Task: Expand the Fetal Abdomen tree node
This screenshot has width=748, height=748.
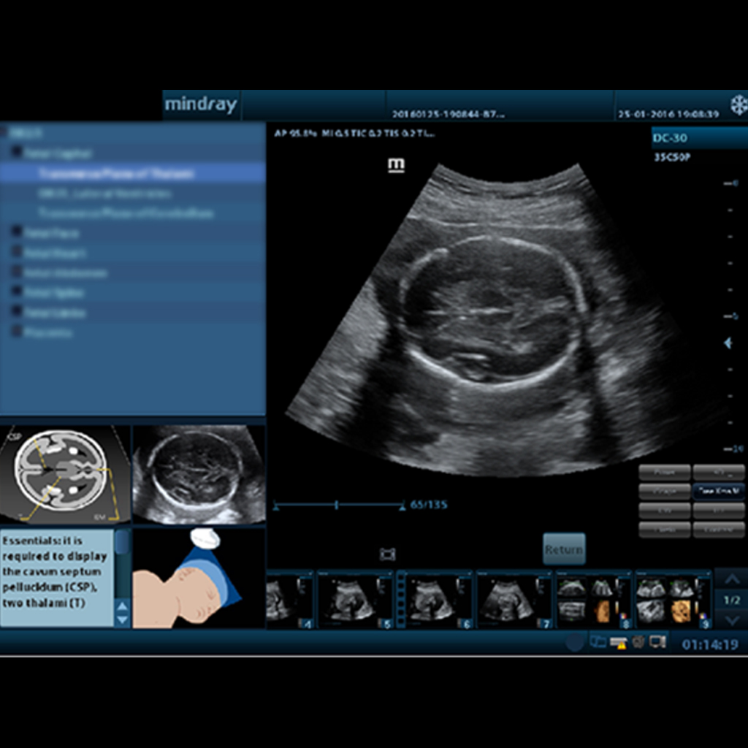Action: 17,272
